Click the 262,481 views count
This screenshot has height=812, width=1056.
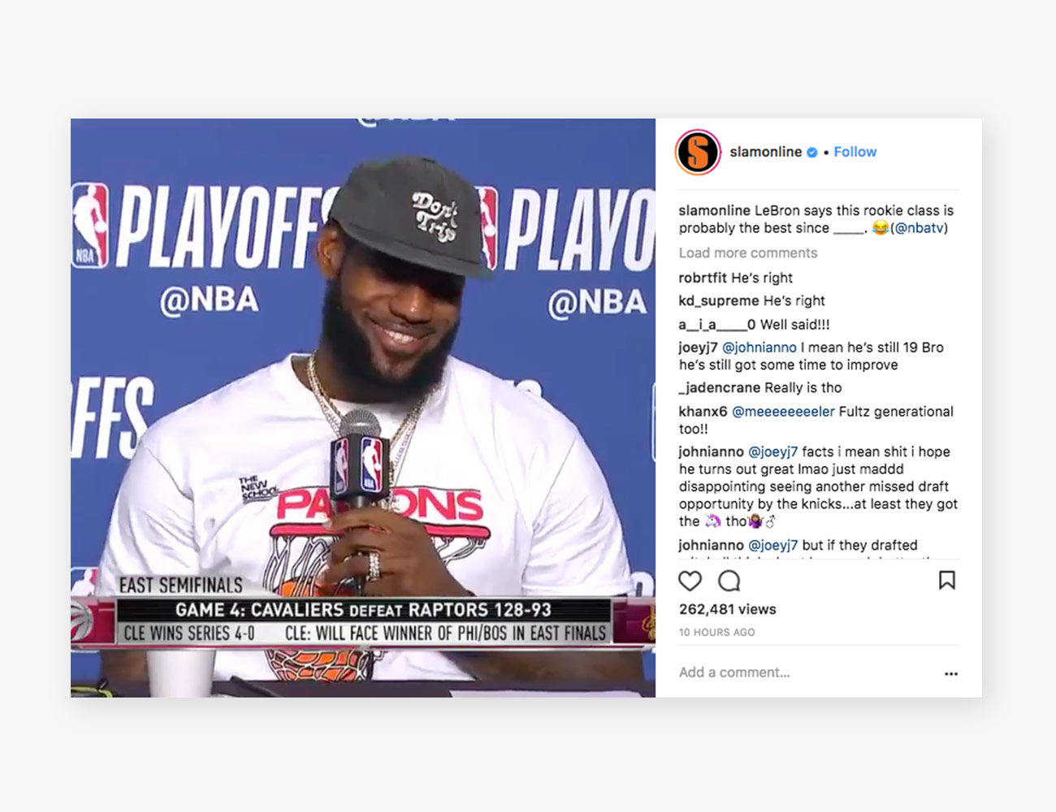[x=727, y=609]
